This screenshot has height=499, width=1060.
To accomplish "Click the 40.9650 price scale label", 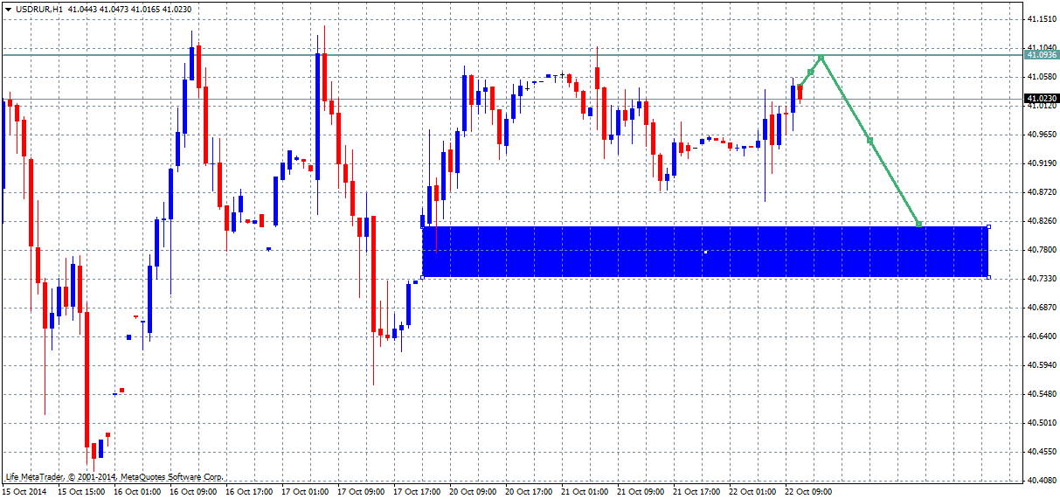I will (1042, 134).
